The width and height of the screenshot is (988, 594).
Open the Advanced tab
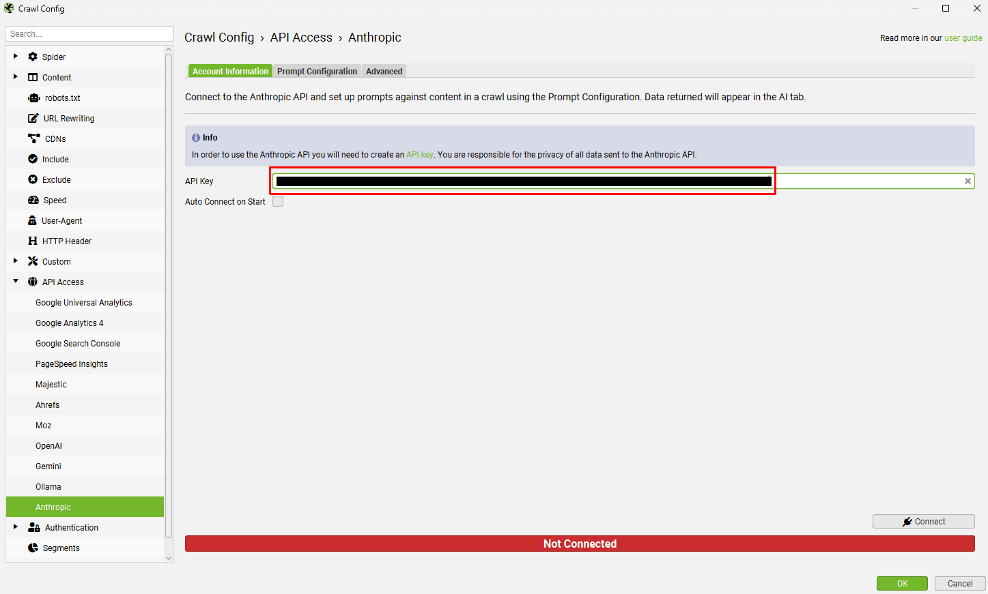pyautogui.click(x=384, y=71)
